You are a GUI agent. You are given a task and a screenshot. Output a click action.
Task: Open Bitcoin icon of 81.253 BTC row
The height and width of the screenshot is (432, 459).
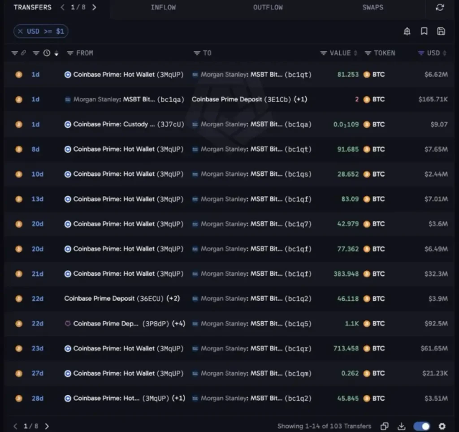[x=19, y=75]
